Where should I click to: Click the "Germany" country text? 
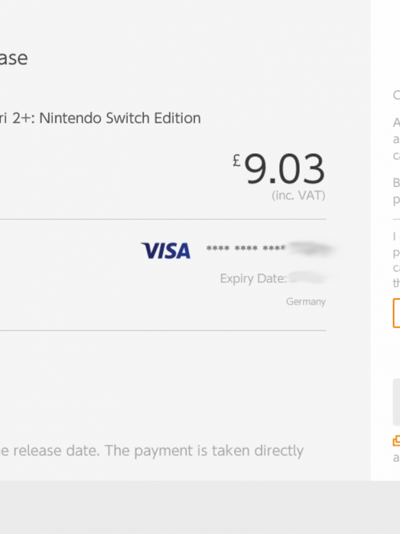[306, 302]
